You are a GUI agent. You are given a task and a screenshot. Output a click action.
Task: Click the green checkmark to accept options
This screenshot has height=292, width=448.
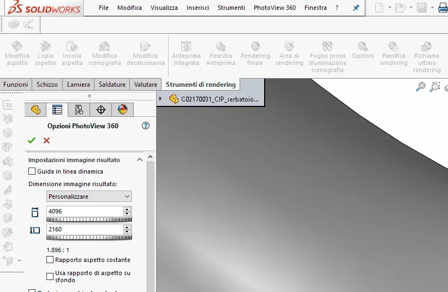point(32,140)
